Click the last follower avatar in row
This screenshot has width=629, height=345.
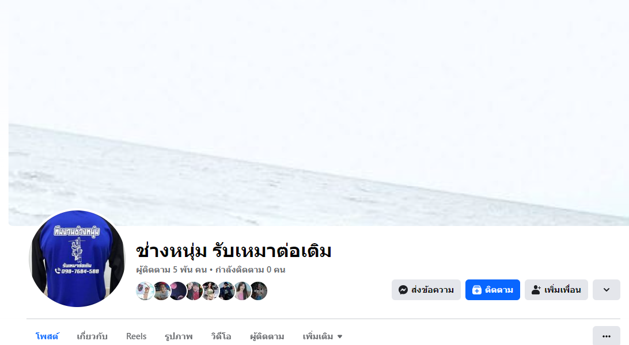point(259,291)
